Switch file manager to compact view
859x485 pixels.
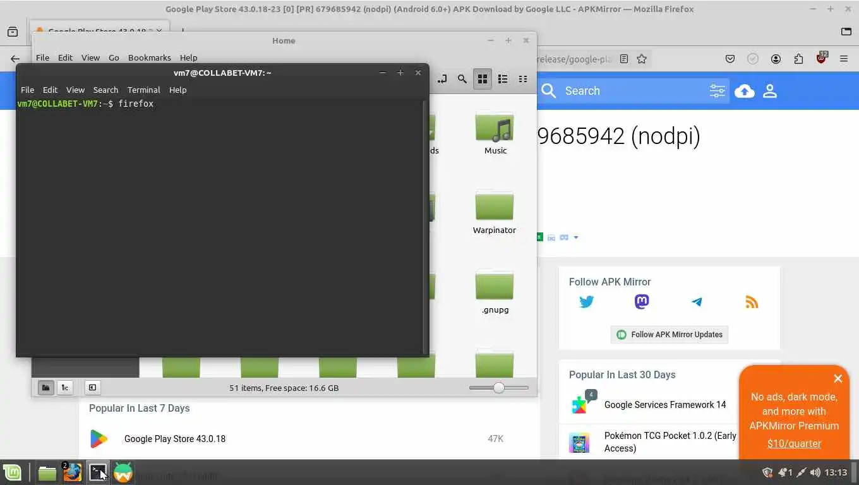[523, 79]
